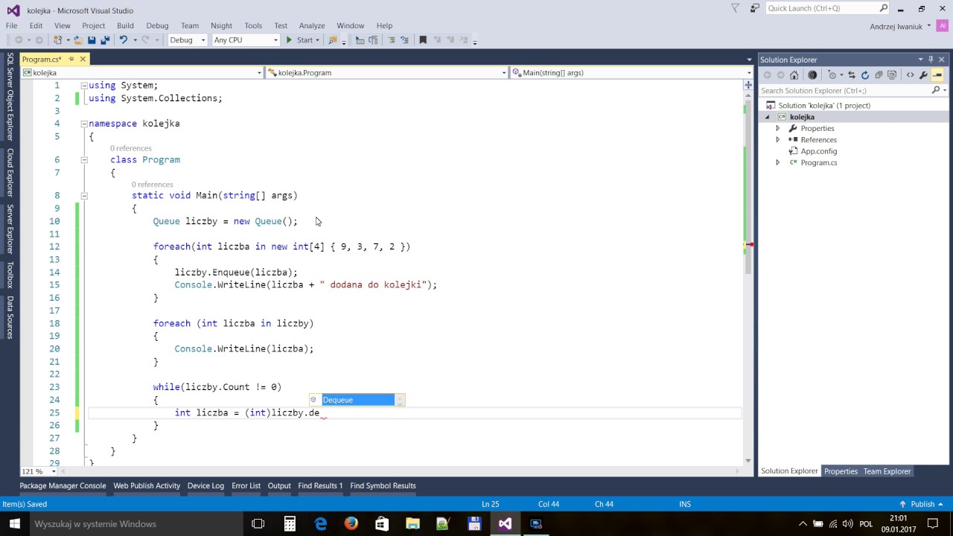
Task: Click the Andrzej Iwaniuk account name
Action: tap(896, 26)
